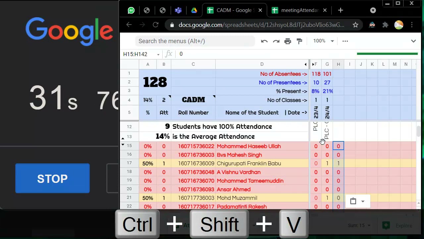
Task: Open the paste options clipboard icon
Action: tap(353, 201)
